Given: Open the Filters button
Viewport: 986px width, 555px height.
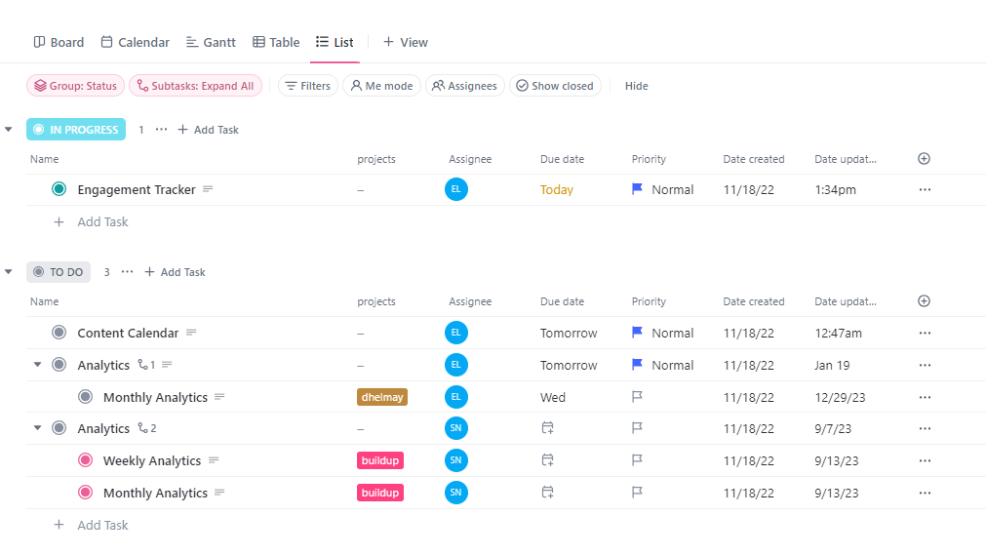Looking at the screenshot, I should coord(307,86).
